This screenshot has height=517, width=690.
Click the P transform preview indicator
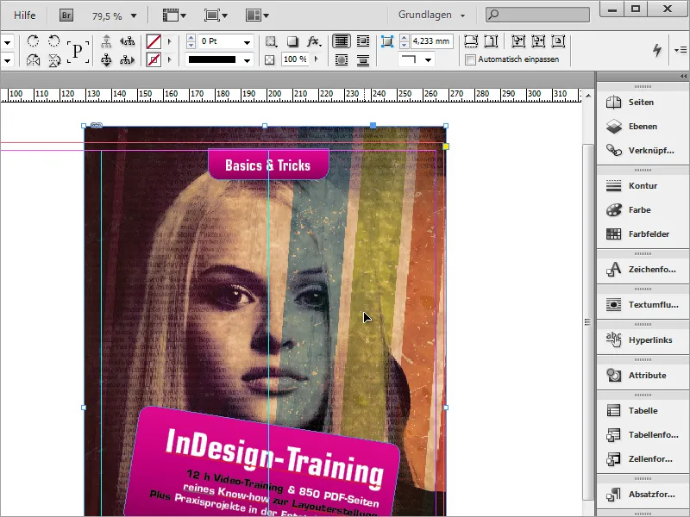78,51
